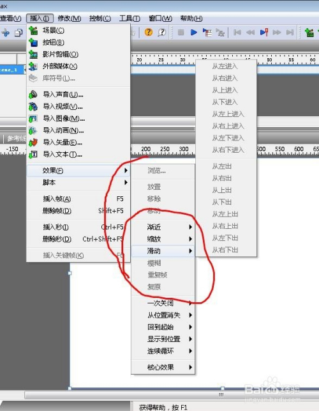The width and height of the screenshot is (319, 411).
Task: Expand the 连续循环 submenu
Action: (163, 351)
